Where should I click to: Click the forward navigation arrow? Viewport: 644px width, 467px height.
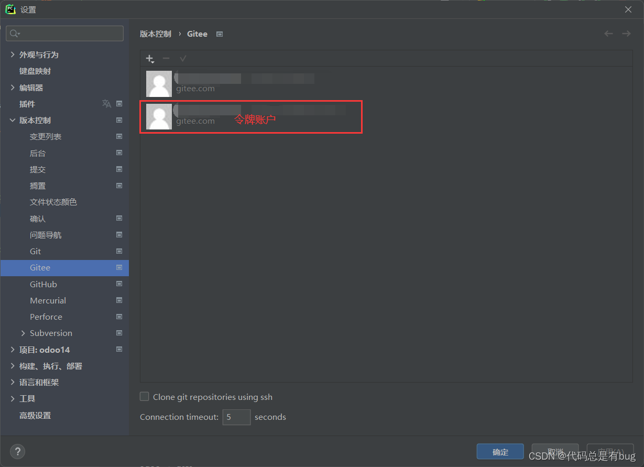626,34
